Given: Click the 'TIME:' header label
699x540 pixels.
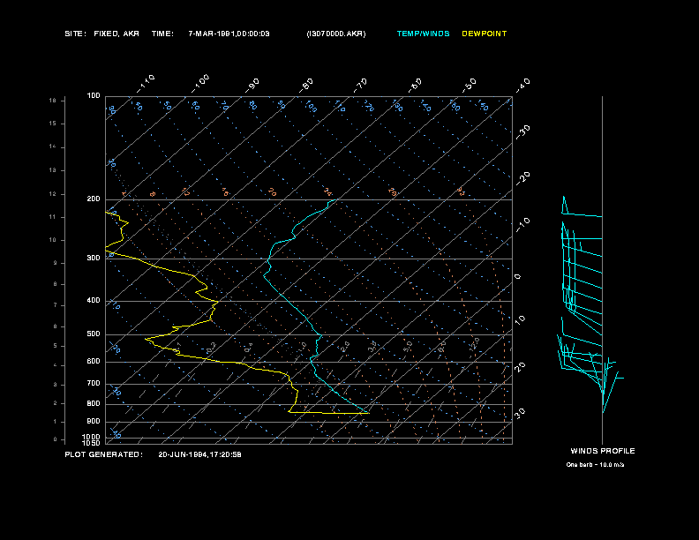Looking at the screenshot, I should [162, 34].
